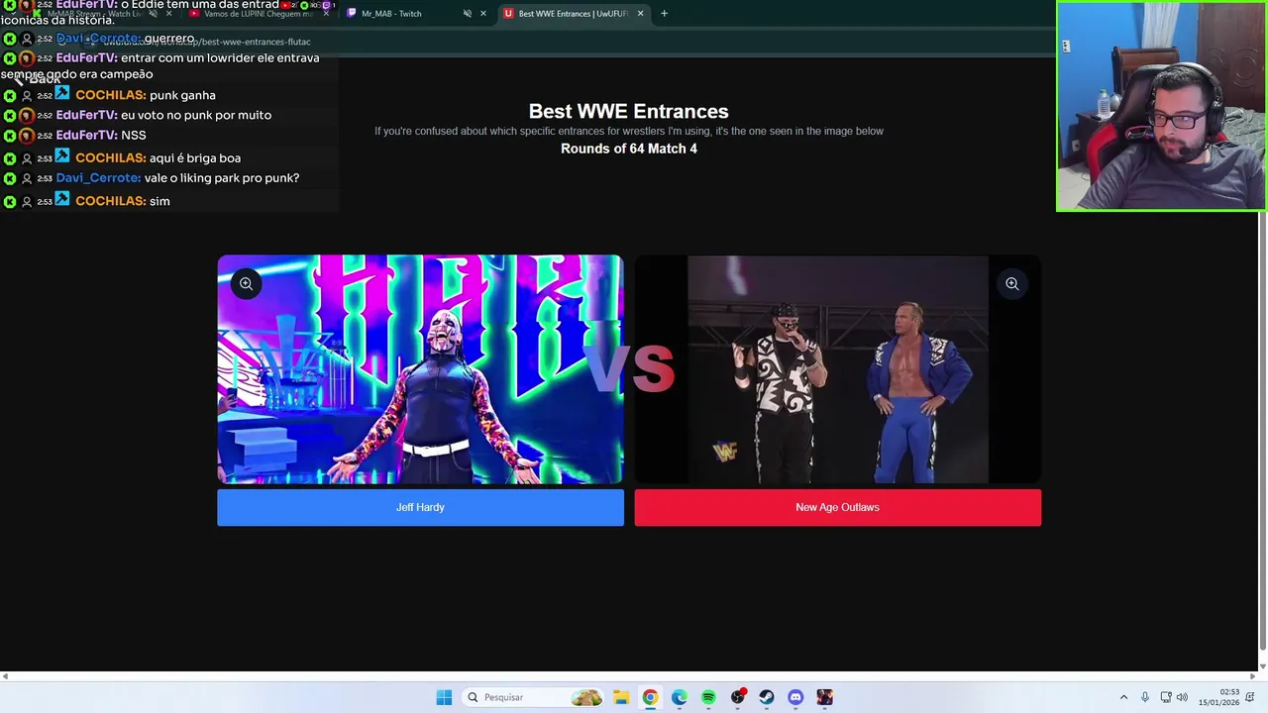Image resolution: width=1268 pixels, height=713 pixels.
Task: Open the Jeff Hardy entrance thumbnail
Action: coord(420,369)
